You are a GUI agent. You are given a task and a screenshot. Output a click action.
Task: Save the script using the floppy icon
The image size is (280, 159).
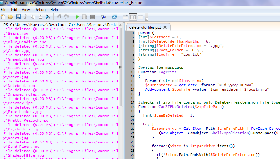click(18, 17)
